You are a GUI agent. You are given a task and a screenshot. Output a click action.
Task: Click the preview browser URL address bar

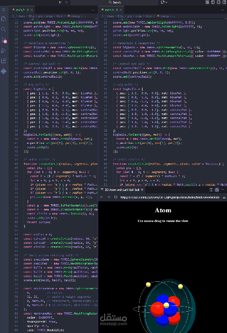170,197
